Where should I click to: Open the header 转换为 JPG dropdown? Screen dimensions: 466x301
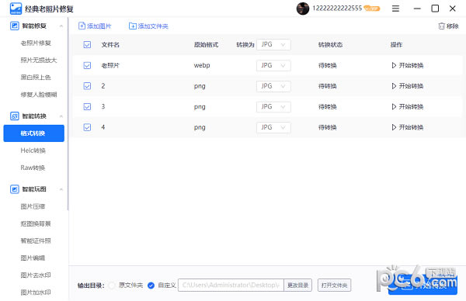(273, 44)
